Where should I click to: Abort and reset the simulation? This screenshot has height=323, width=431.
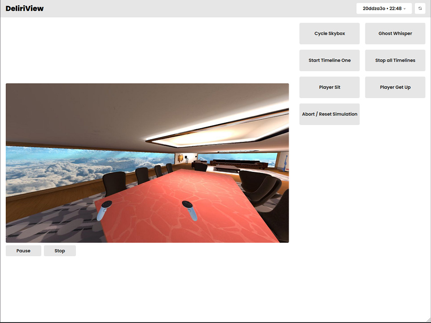point(330,114)
